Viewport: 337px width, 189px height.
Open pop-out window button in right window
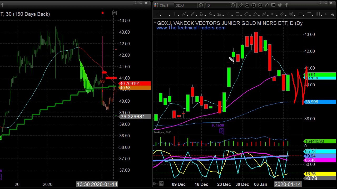click(325, 3)
